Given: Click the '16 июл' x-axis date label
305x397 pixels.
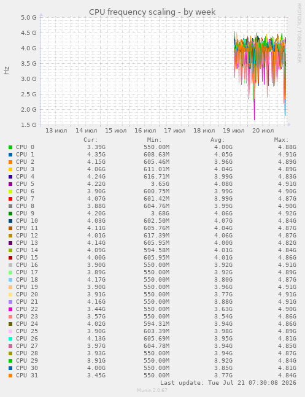Looking at the screenshot, I should 145,131.
